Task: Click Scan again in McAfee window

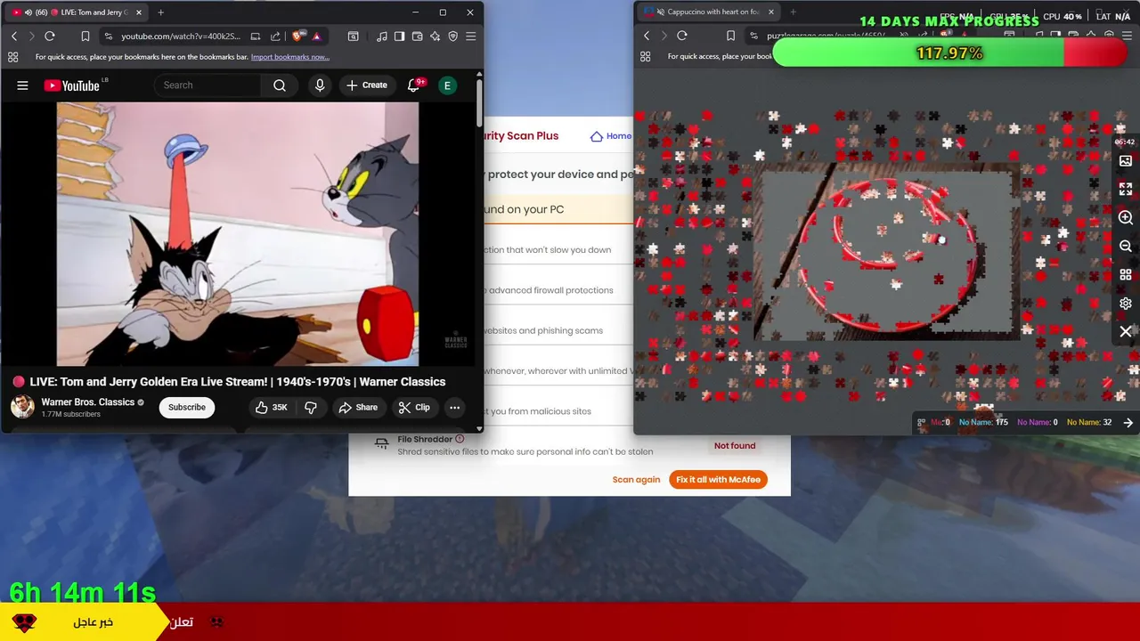Action: 636,480
